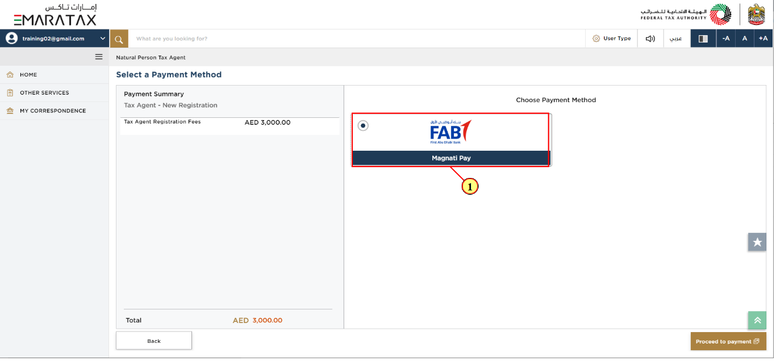Click the Federal Tax Authority logo
This screenshot has height=361, width=776.
point(686,14)
